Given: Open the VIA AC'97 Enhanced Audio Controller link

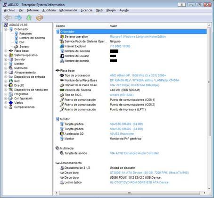Looking at the screenshot, I should tap(134, 153).
